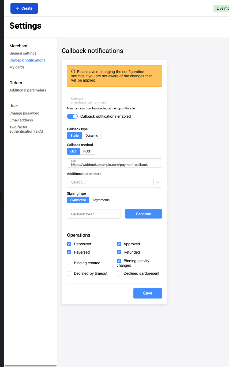Click the info icon in the warning banner
229x367 pixels.
tap(73, 72)
